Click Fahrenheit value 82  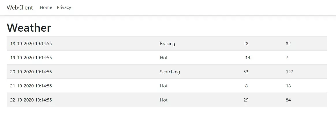pos(288,44)
